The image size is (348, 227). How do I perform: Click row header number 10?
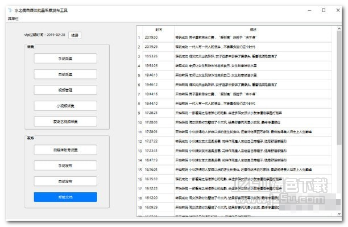(x=140, y=123)
